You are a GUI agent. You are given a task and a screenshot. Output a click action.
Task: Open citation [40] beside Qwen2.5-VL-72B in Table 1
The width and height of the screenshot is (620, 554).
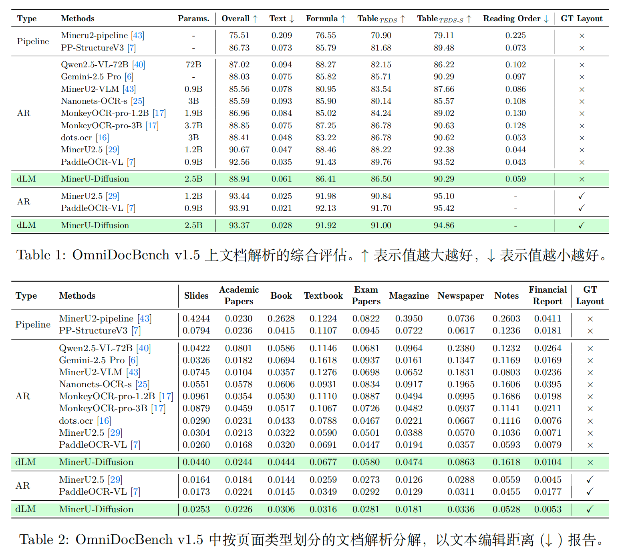139,65
